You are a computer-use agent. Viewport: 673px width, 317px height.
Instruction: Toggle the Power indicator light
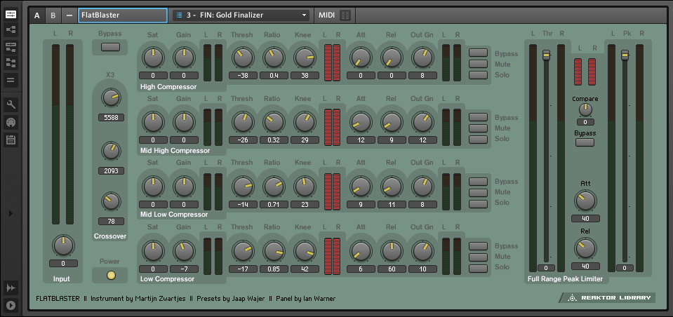click(x=111, y=276)
